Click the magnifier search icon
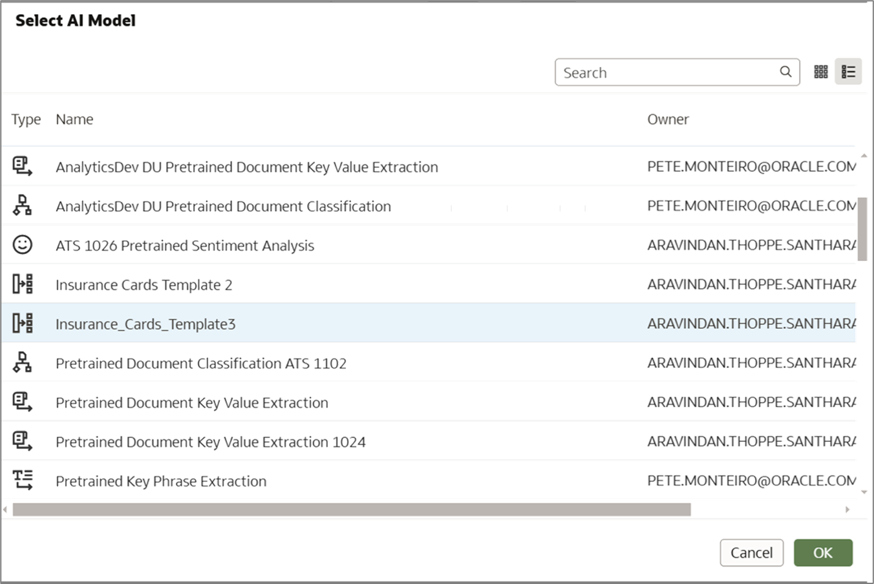874x584 pixels. point(785,72)
